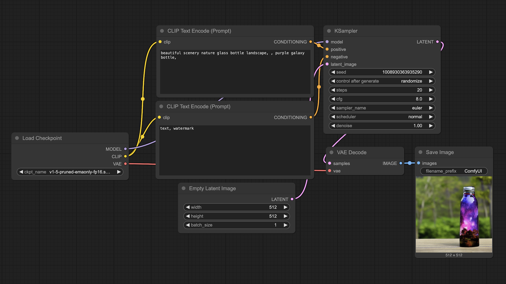Click the CONDITIONING output of the positive prompt node

pyautogui.click(x=311, y=42)
